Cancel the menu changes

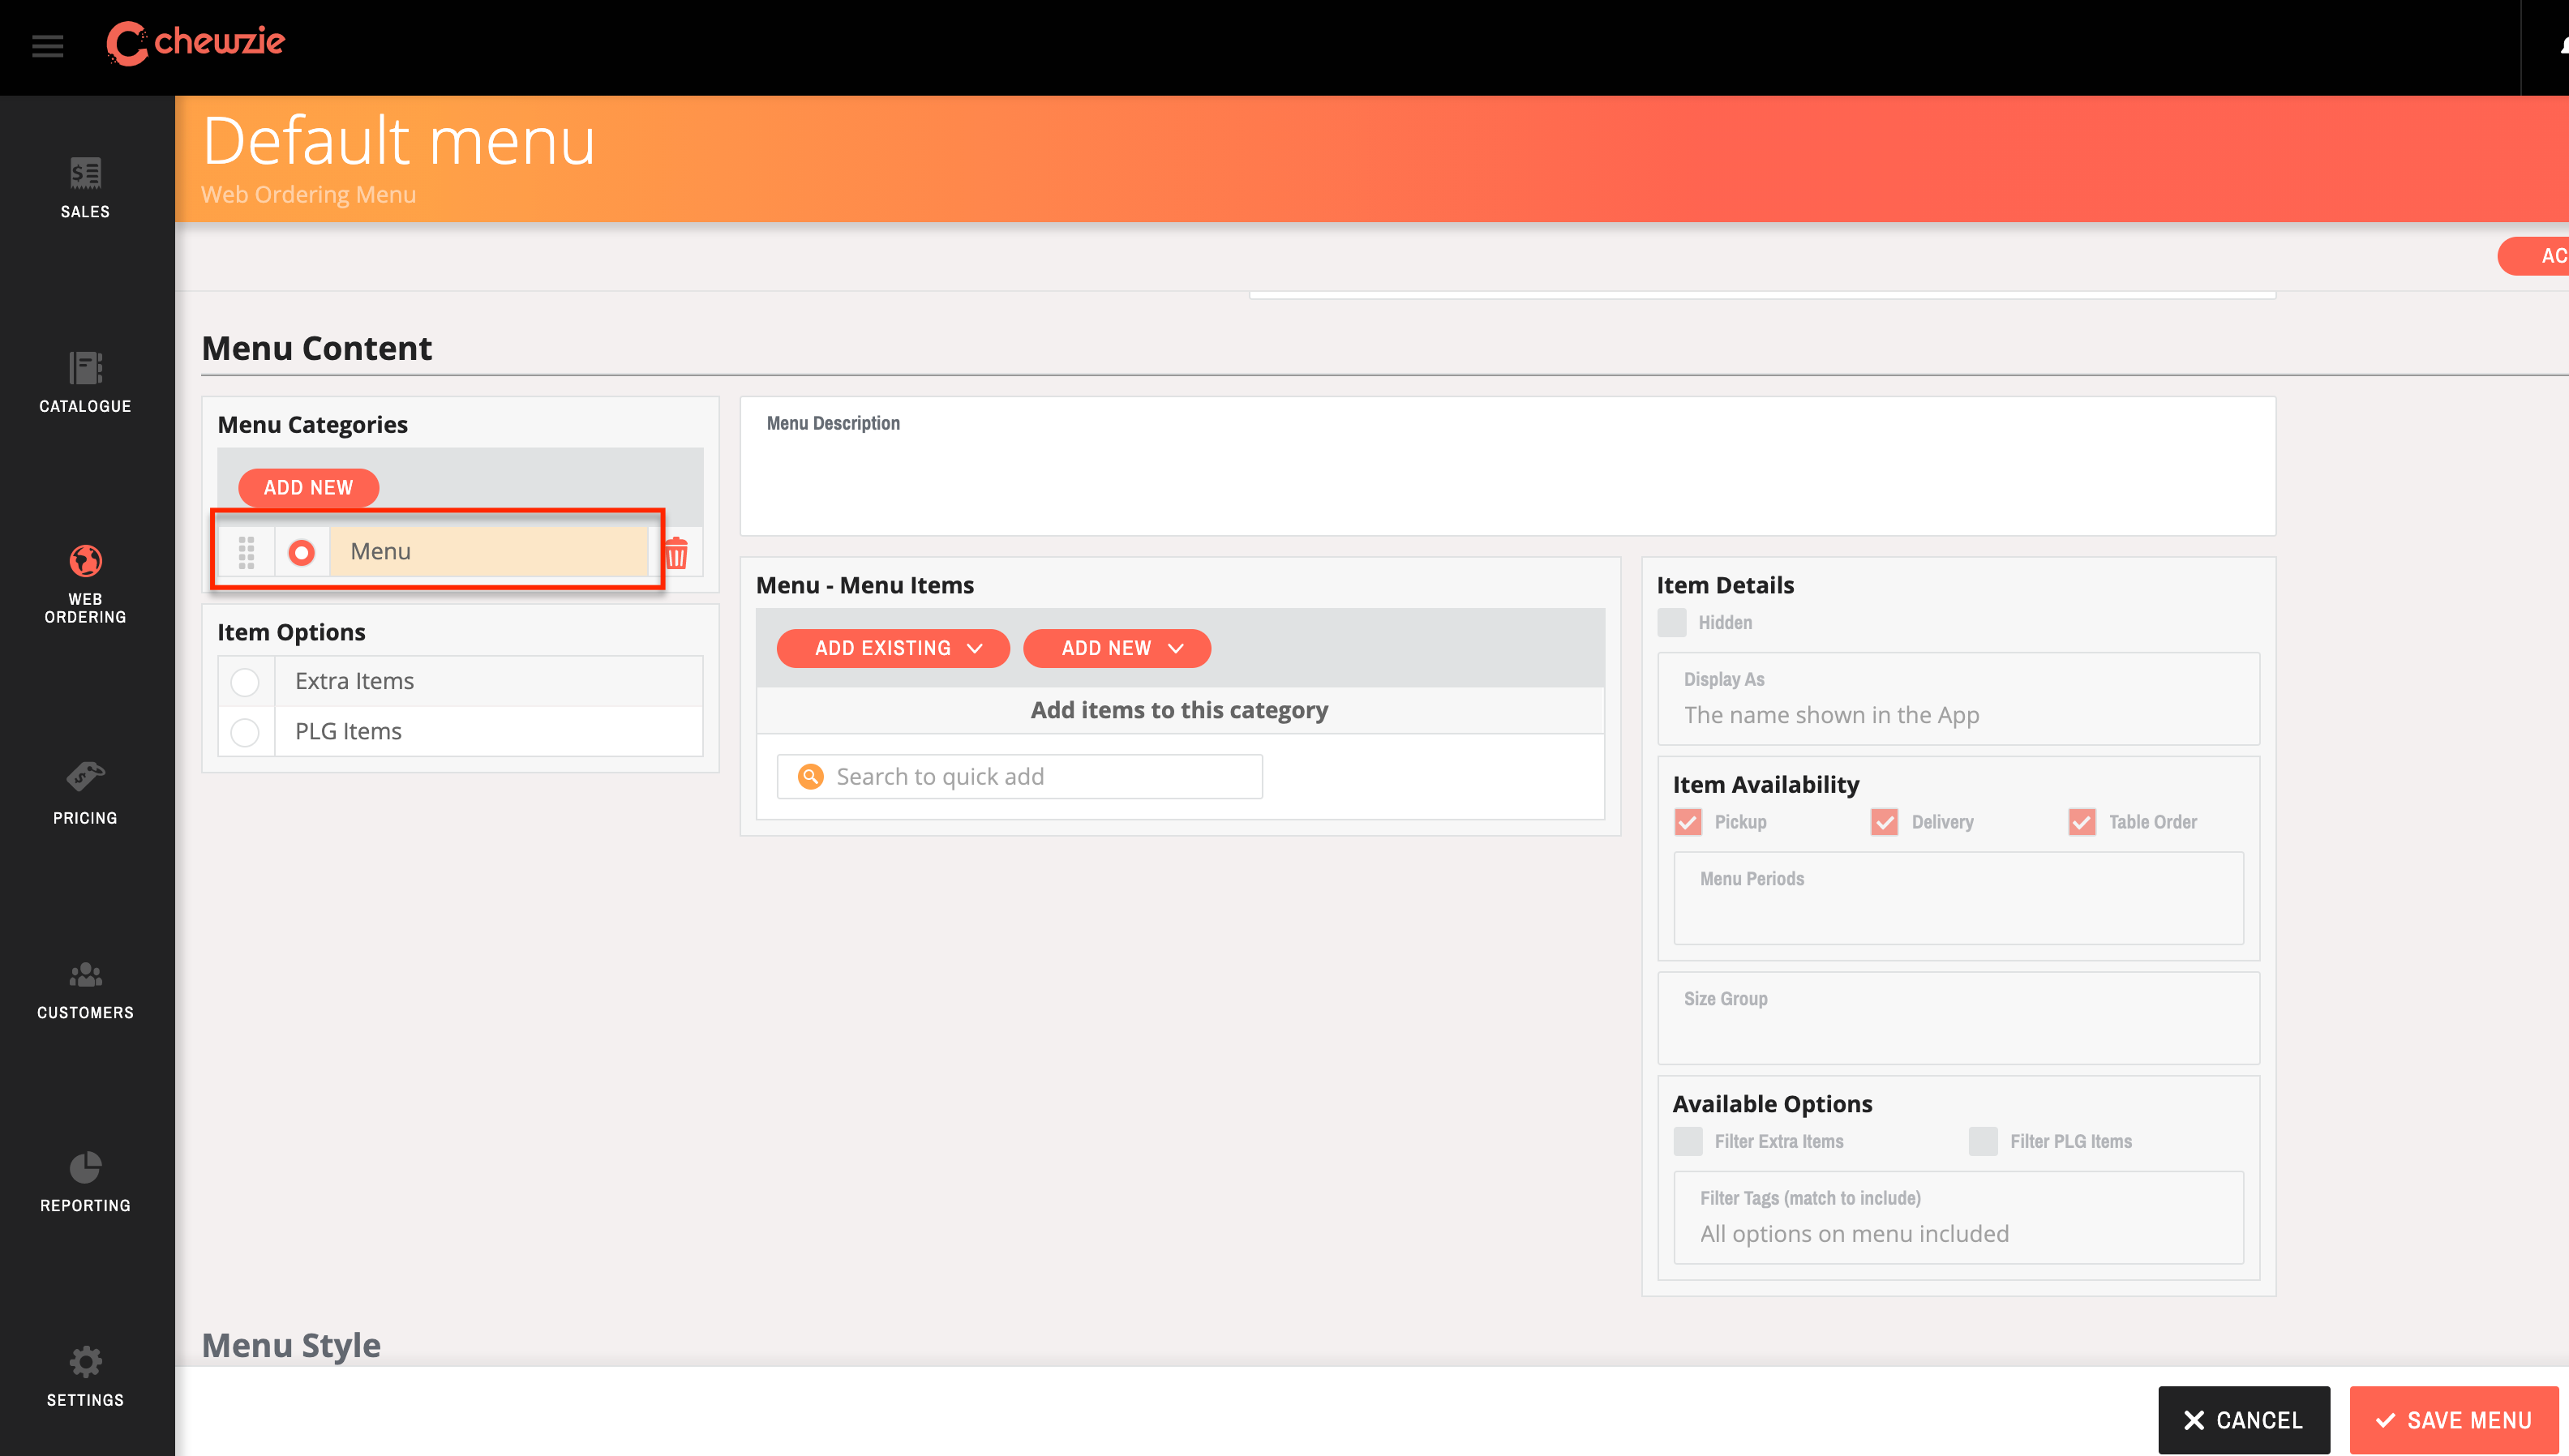2243,1419
